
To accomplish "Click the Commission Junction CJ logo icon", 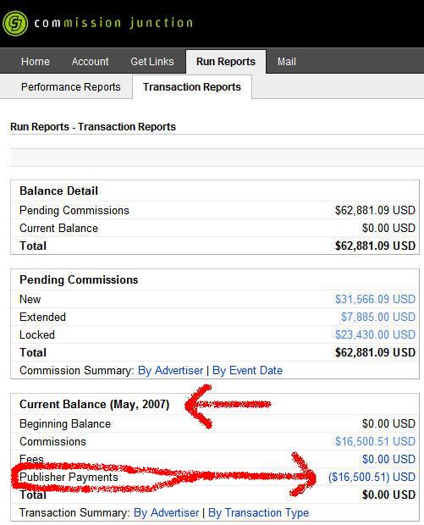I will pos(15,23).
